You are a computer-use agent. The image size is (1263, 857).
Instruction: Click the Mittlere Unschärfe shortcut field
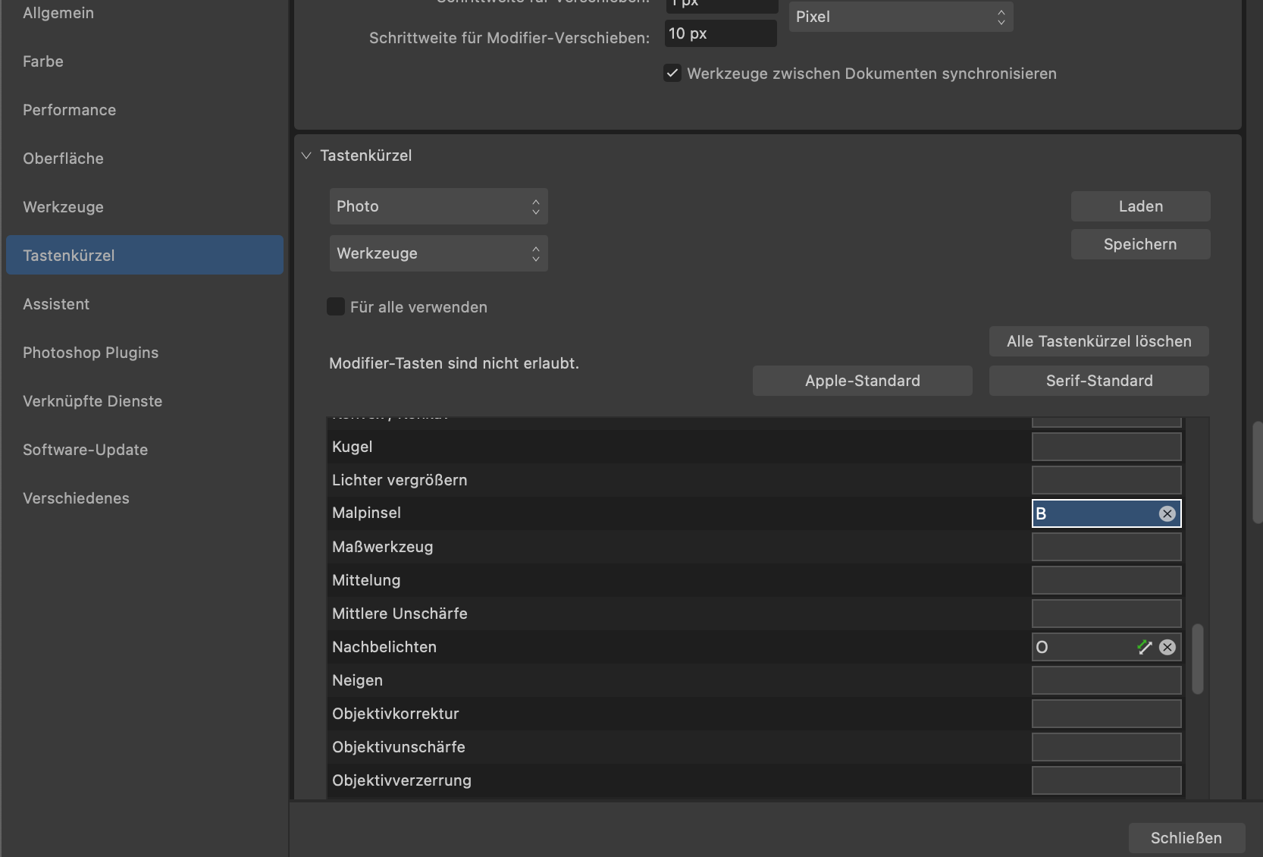pos(1106,614)
